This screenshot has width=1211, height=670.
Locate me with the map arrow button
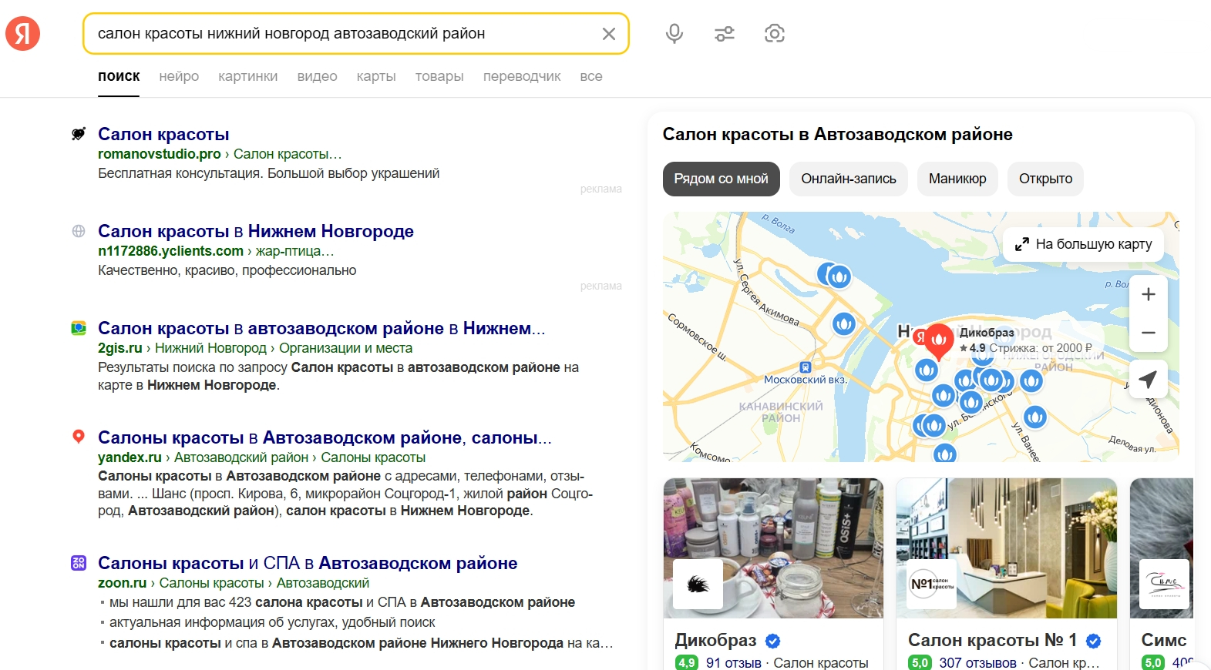point(1149,380)
